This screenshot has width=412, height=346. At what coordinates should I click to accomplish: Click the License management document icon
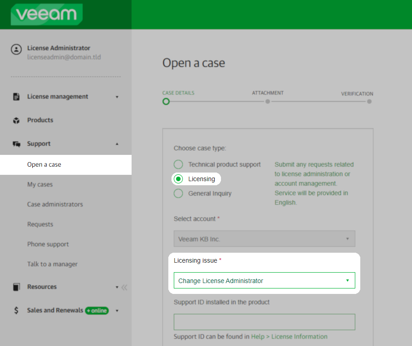tap(16, 96)
